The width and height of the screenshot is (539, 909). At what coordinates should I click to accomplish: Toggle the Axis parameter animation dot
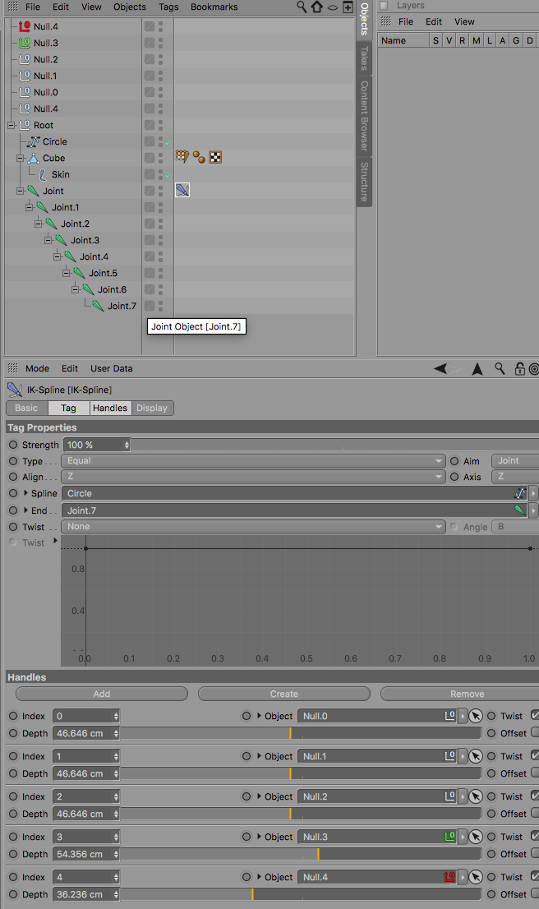[454, 477]
